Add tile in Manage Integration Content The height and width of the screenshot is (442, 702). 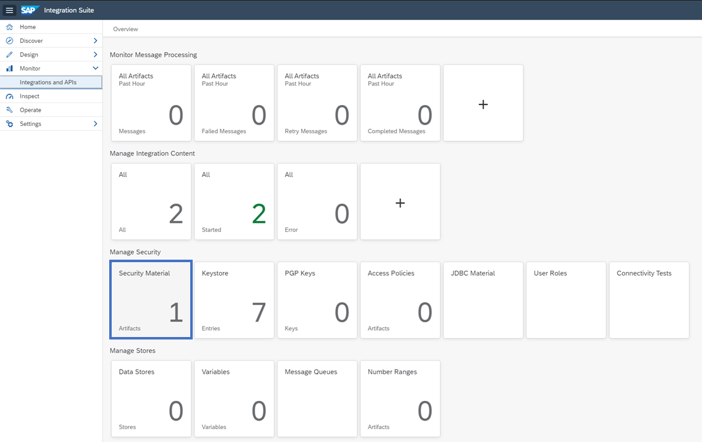tap(400, 202)
